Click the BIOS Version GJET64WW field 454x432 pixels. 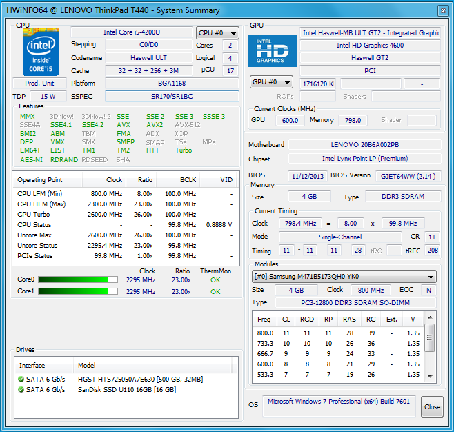408,177
